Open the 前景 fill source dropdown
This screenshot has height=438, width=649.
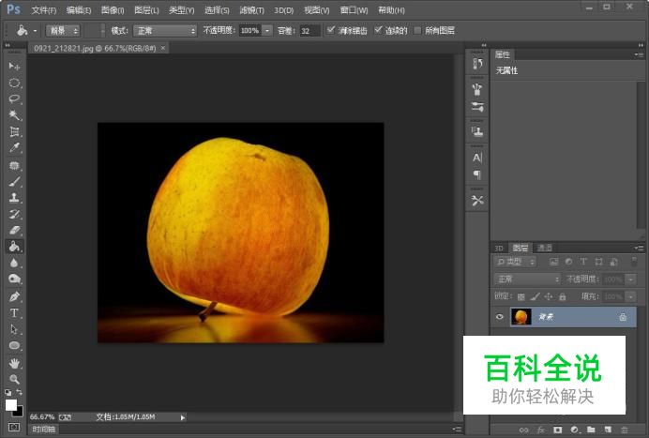pyautogui.click(x=63, y=30)
